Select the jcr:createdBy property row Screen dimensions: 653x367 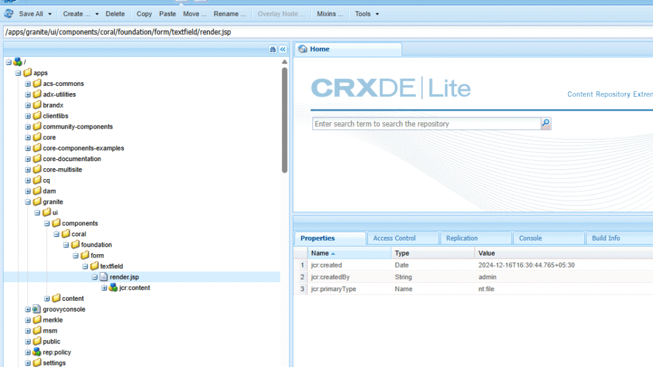click(x=474, y=277)
